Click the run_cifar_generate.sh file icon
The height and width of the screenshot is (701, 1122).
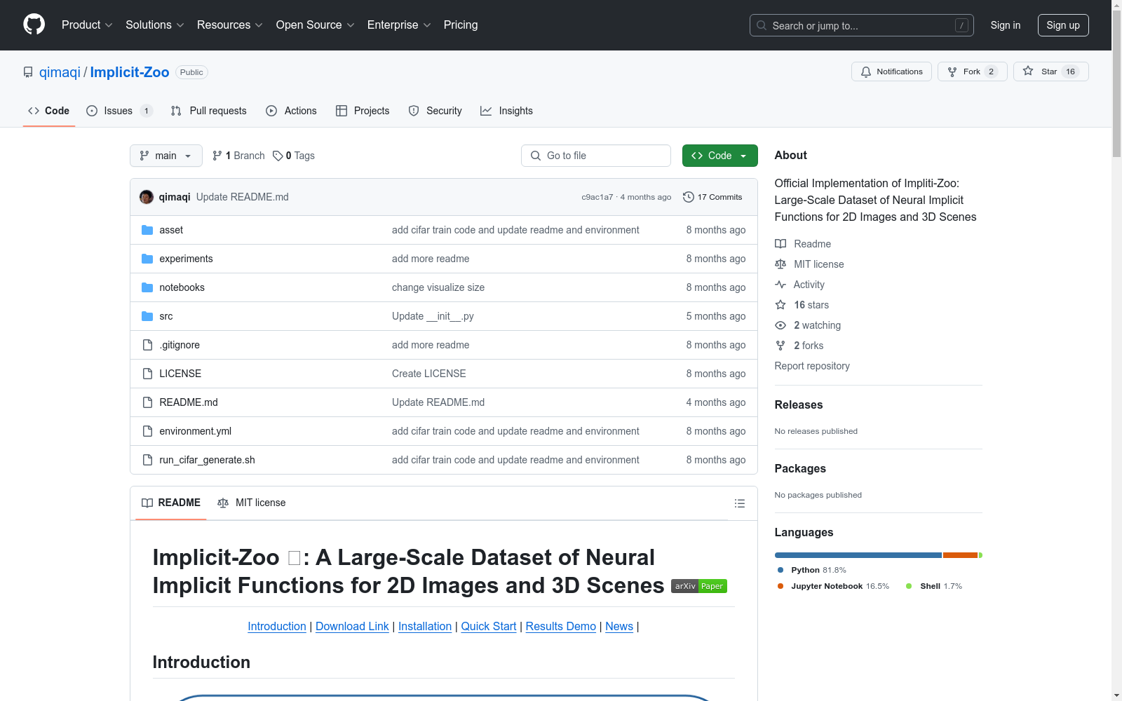click(147, 460)
